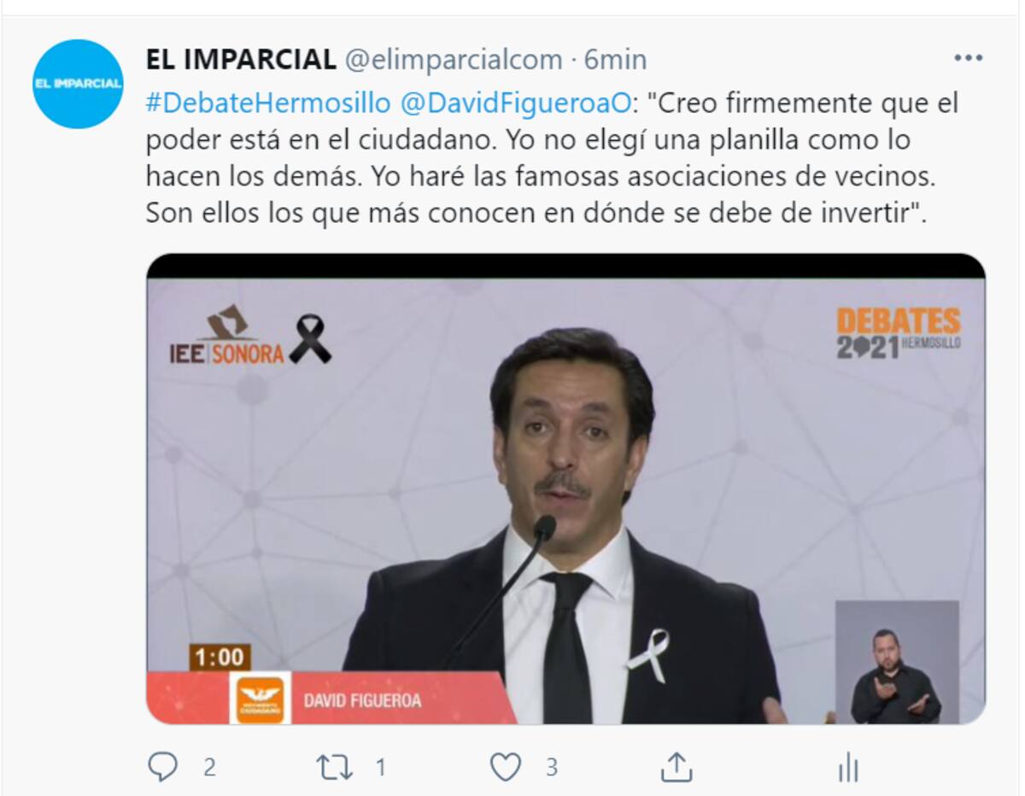
Task: Click the David Figueroa name banner
Action: pos(362,700)
